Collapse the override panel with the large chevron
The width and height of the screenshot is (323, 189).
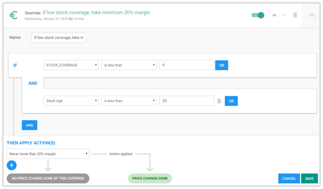tap(311, 15)
